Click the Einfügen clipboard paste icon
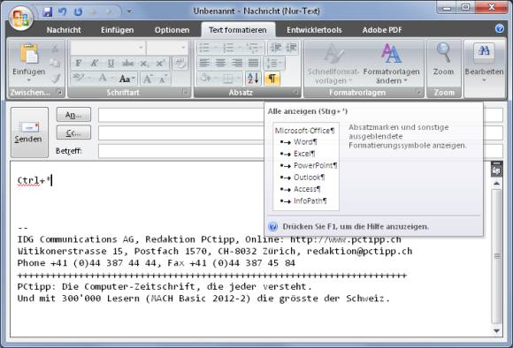513x348 pixels. 29,54
